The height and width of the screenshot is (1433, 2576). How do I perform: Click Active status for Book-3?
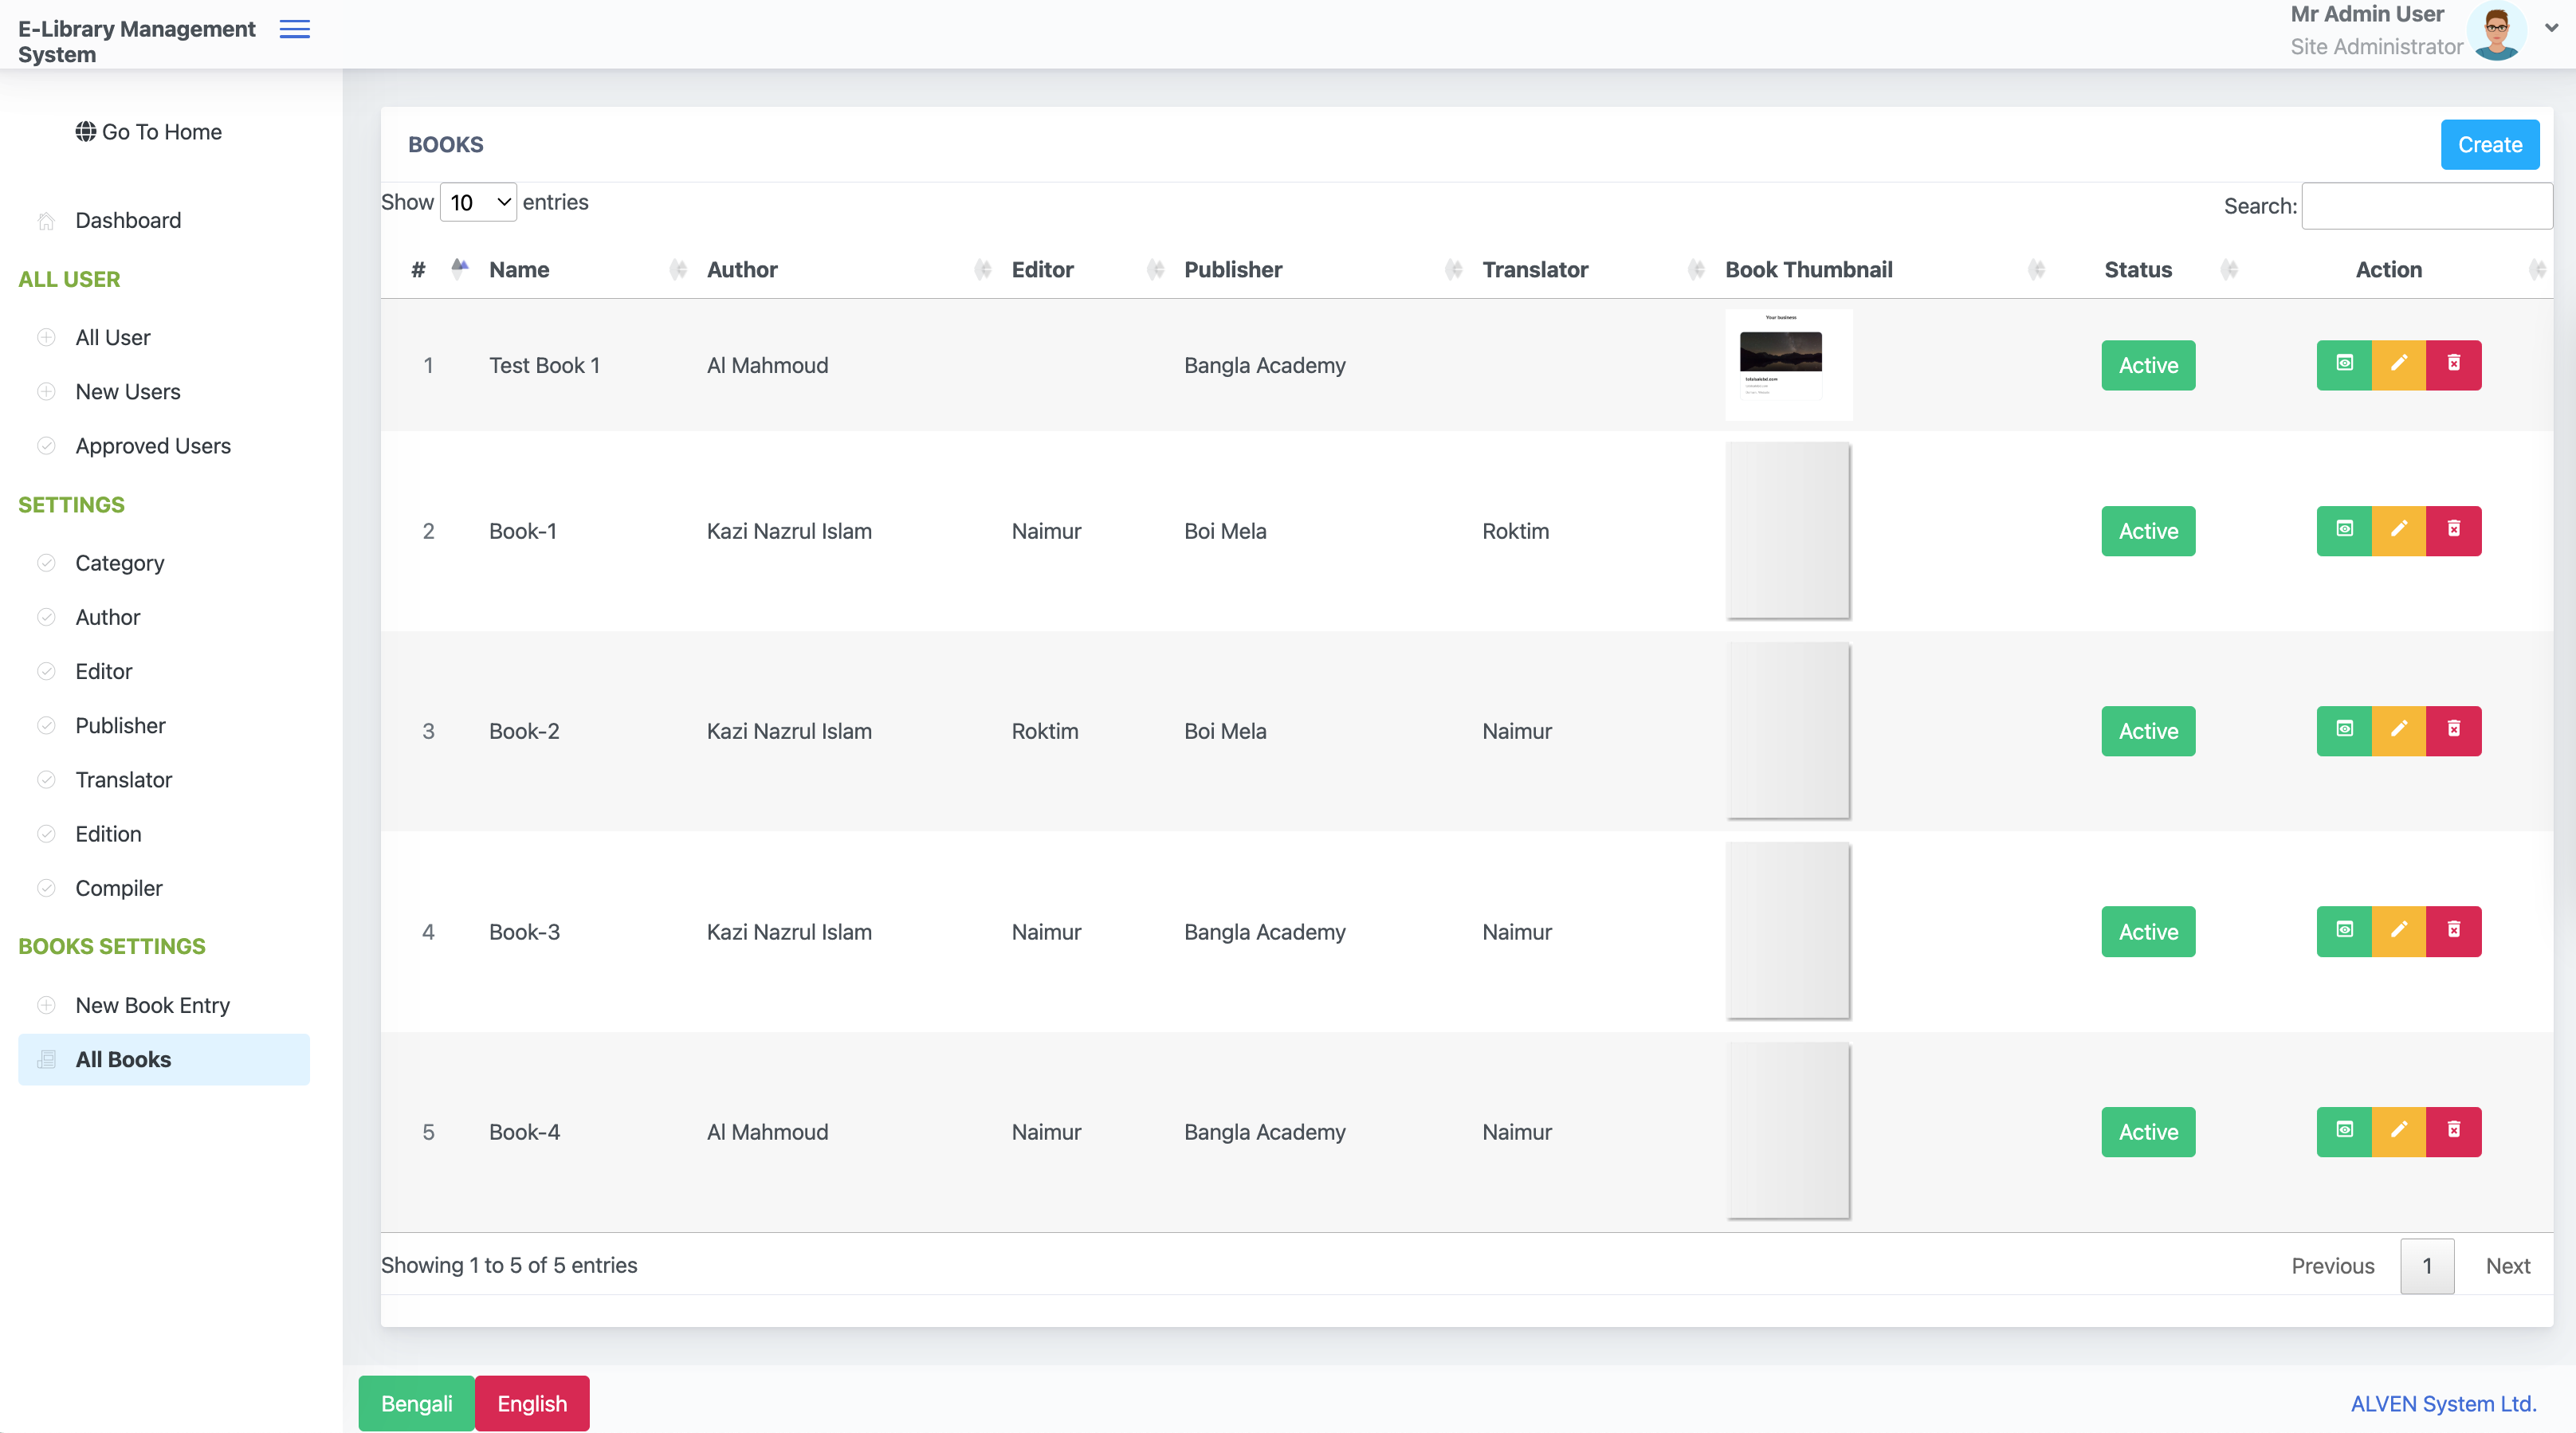(2148, 932)
